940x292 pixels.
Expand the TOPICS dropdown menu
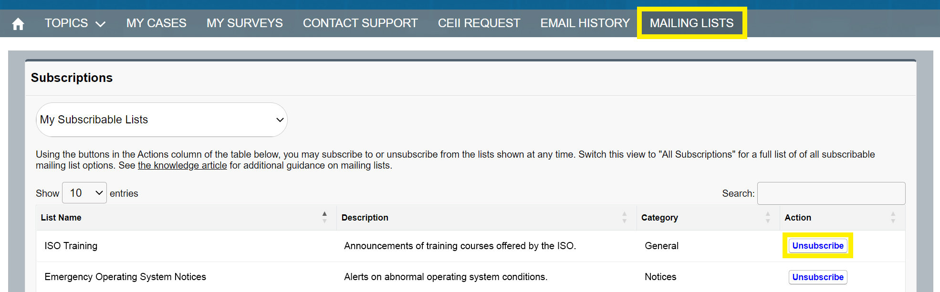(75, 22)
